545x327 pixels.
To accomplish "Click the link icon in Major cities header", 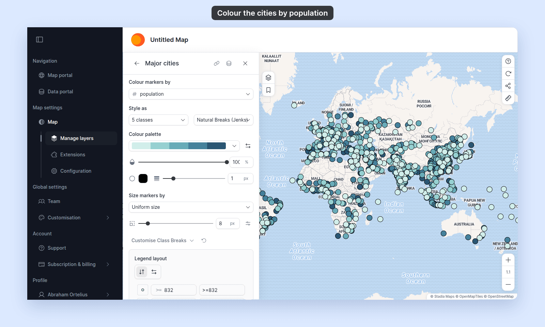I will point(217,63).
